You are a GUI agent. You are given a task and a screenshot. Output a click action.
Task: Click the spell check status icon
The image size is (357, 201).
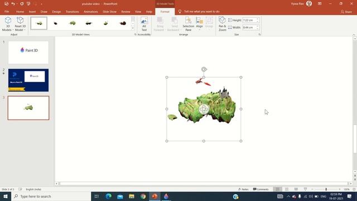click(x=20, y=189)
